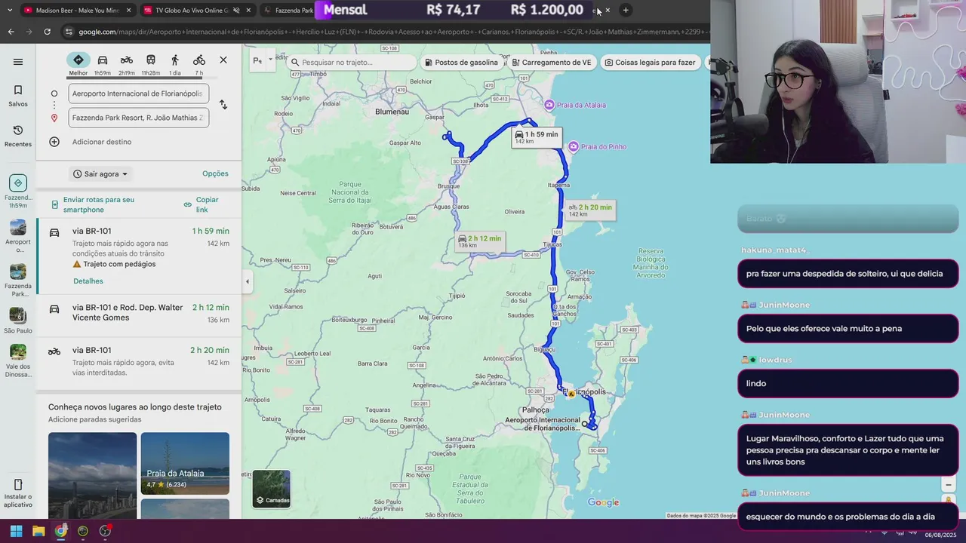Open the Recentes history

coord(18,136)
